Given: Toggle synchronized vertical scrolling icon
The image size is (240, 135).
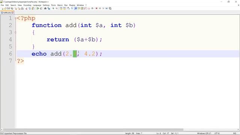Looking at the screenshot, I should (x=61, y=8).
